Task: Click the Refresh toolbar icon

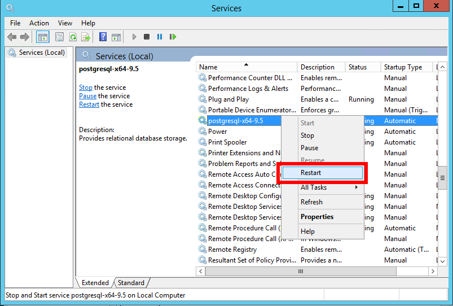Action: 73,37
